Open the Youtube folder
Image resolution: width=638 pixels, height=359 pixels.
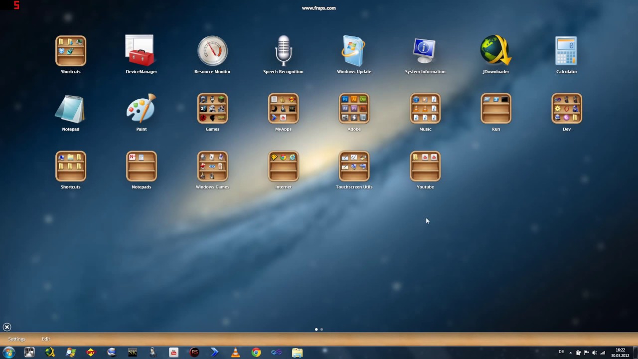(425, 166)
